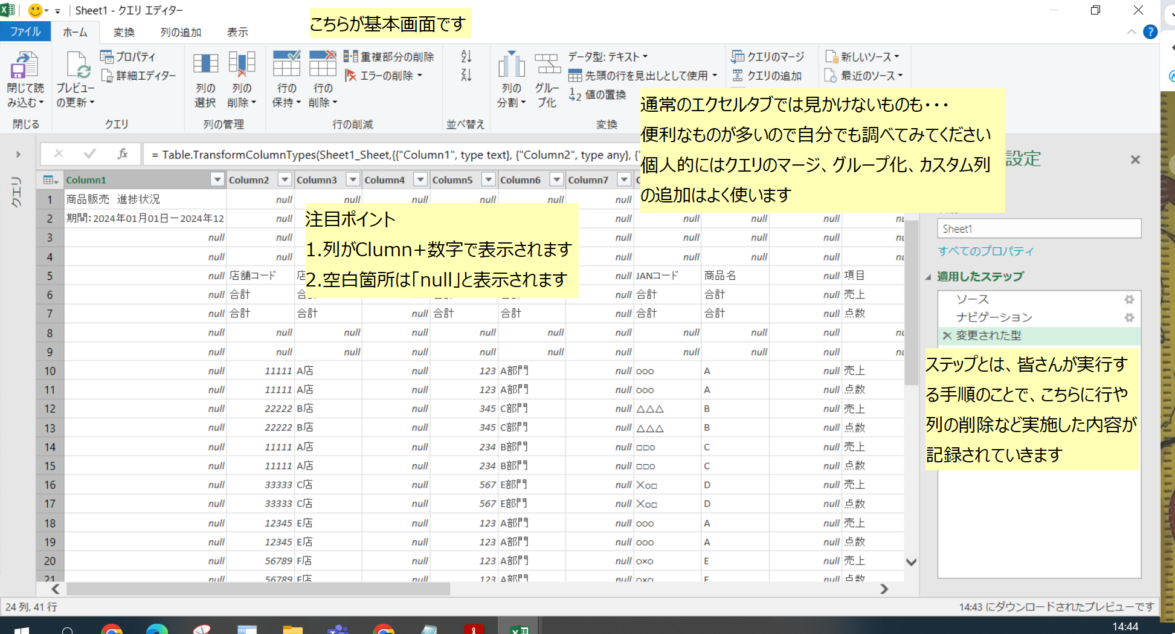1175x634 pixels.
Task: Open the Column1 filter dropdown
Action: pyautogui.click(x=217, y=180)
